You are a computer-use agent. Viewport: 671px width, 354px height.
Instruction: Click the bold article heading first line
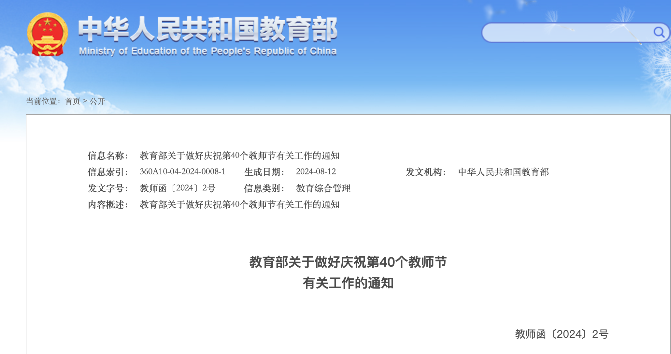coord(348,262)
